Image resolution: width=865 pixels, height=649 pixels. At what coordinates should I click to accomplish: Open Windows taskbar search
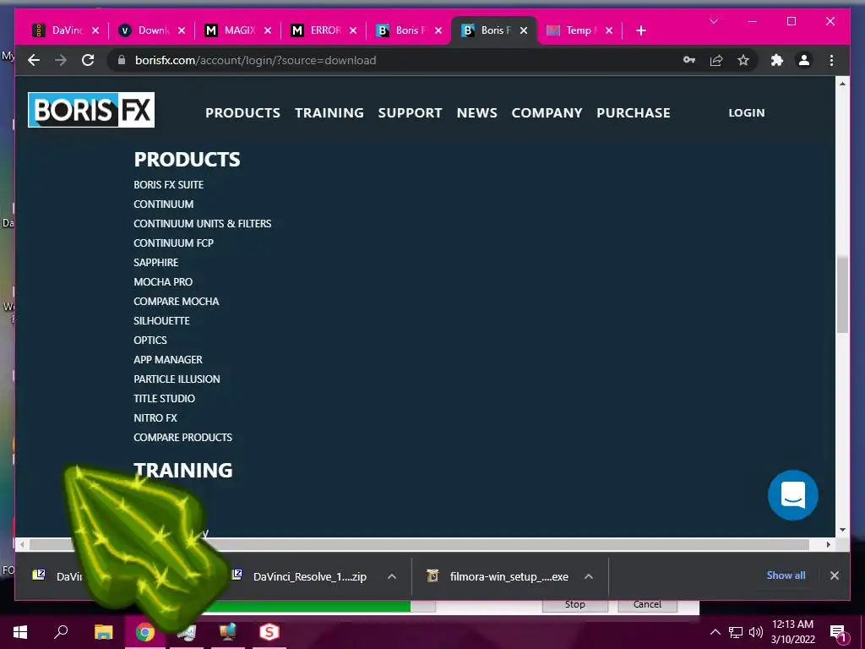point(61,631)
